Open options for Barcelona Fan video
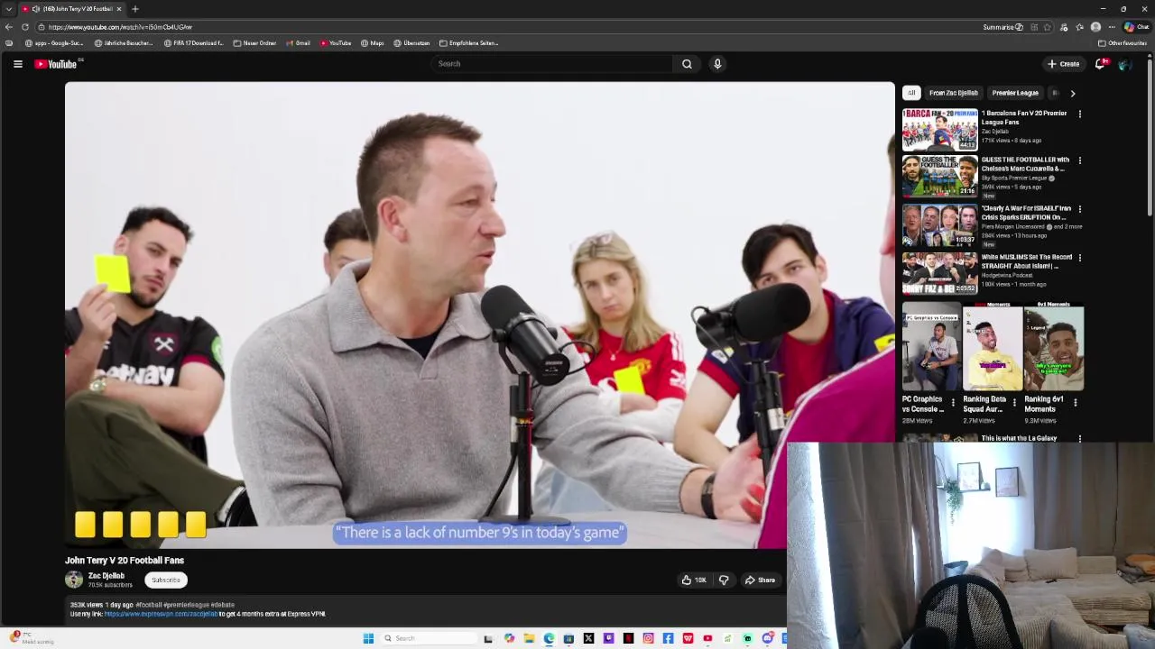Image resolution: width=1155 pixels, height=649 pixels. (1079, 114)
